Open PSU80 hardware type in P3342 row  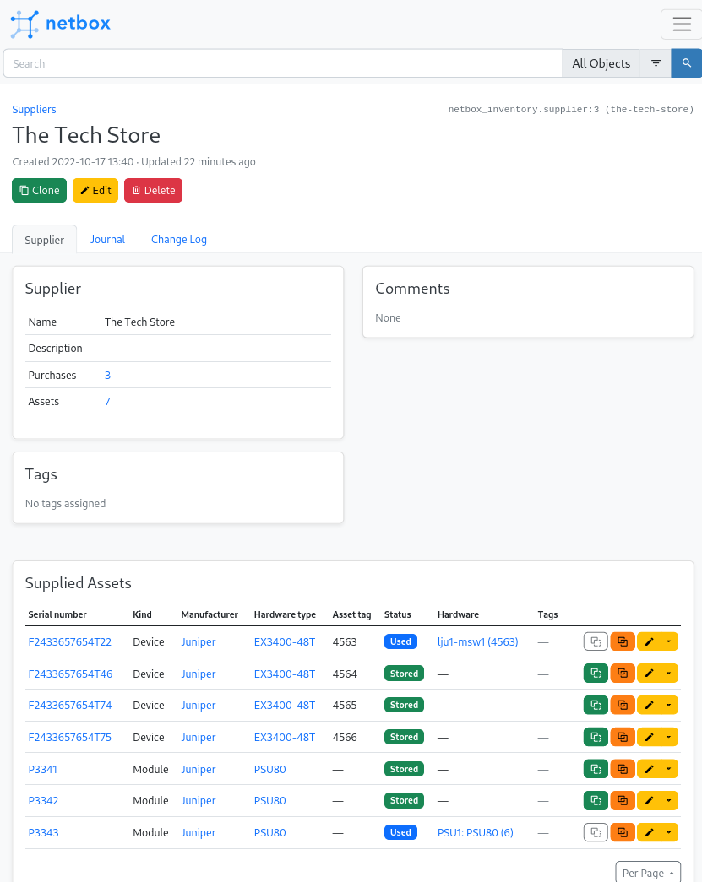pyautogui.click(x=269, y=800)
